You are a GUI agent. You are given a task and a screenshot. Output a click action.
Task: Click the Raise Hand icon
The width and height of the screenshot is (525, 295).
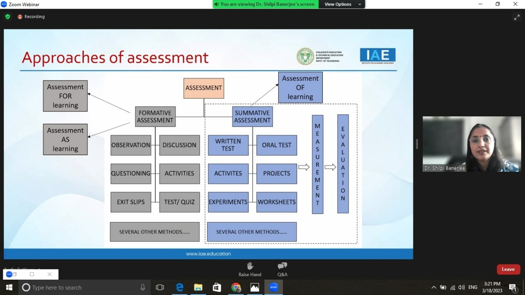coord(250,266)
